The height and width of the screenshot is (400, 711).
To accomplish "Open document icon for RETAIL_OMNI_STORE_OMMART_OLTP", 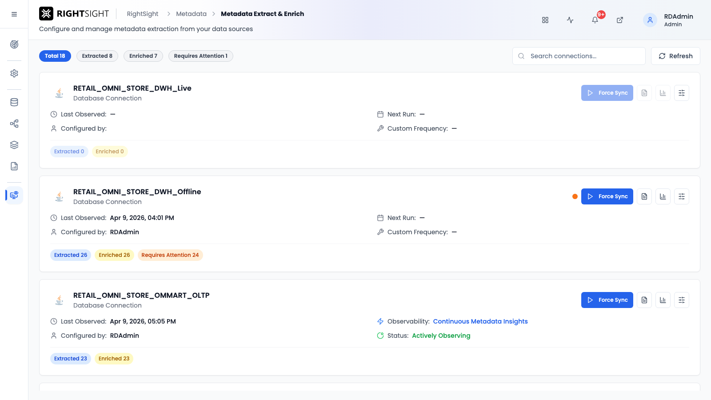I will (x=644, y=300).
